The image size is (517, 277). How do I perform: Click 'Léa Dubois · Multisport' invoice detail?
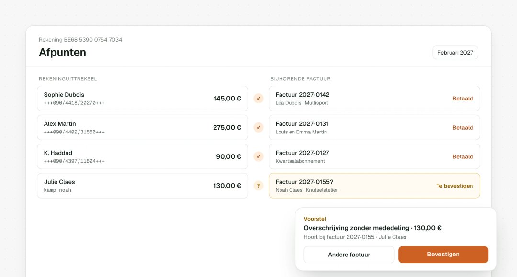point(302,103)
